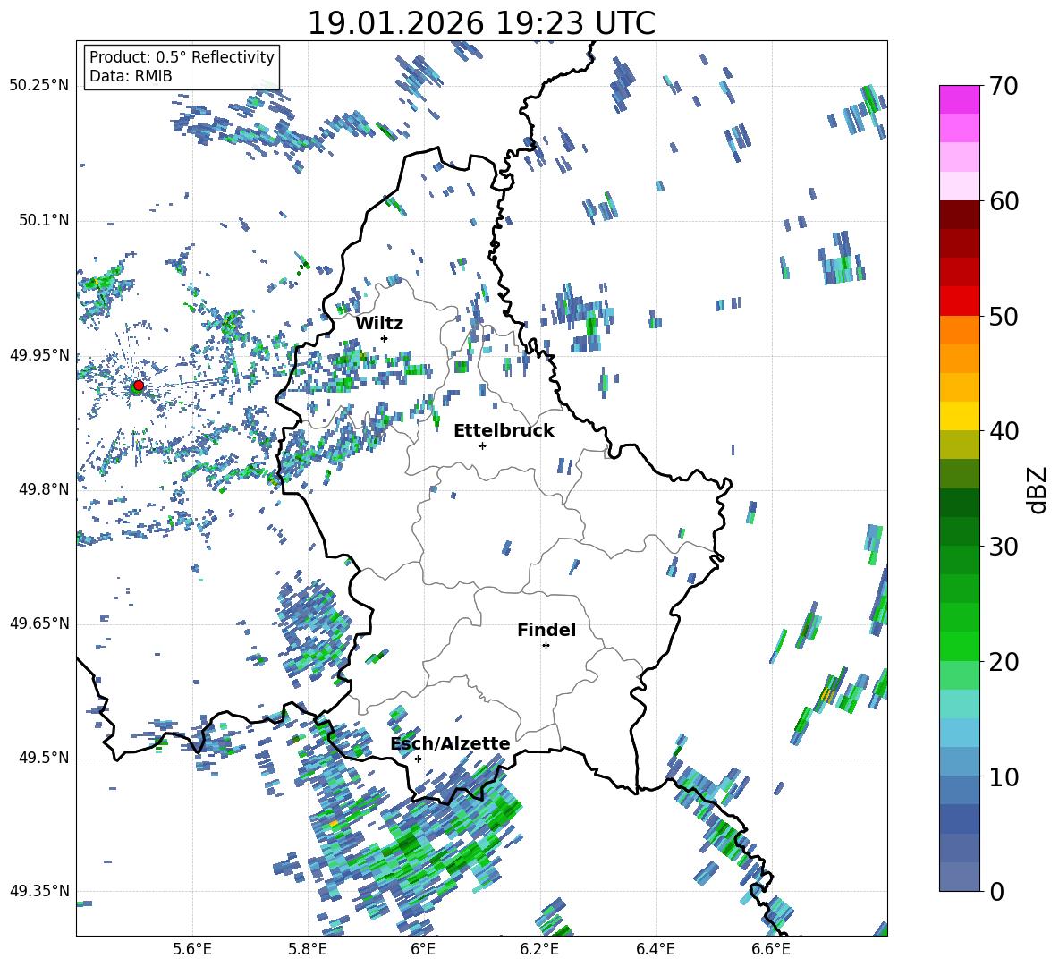Click the title 19.01.2026 19:23 UTC
Viewport: 1059px width, 967px height.
point(481,23)
